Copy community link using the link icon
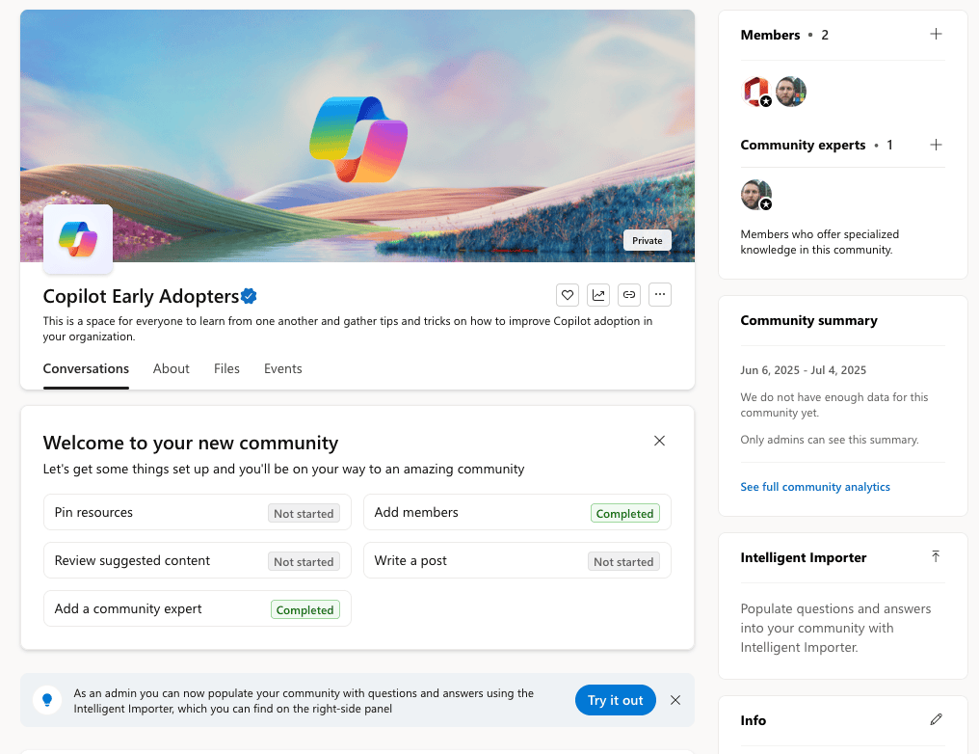The height and width of the screenshot is (754, 979). click(628, 295)
